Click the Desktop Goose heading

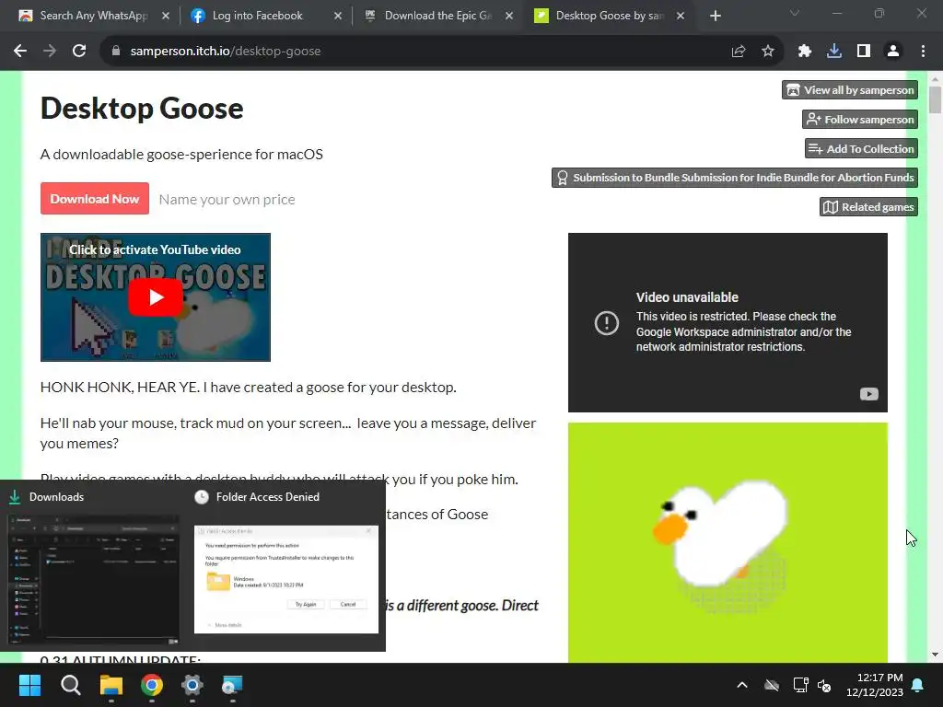pyautogui.click(x=142, y=109)
